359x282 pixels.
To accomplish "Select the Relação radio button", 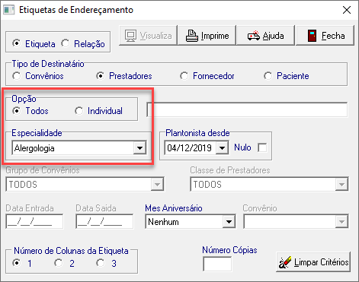I will tap(66, 43).
